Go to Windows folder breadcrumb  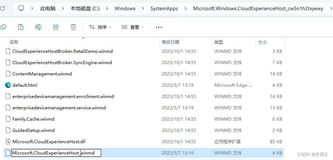pyautogui.click(x=125, y=8)
